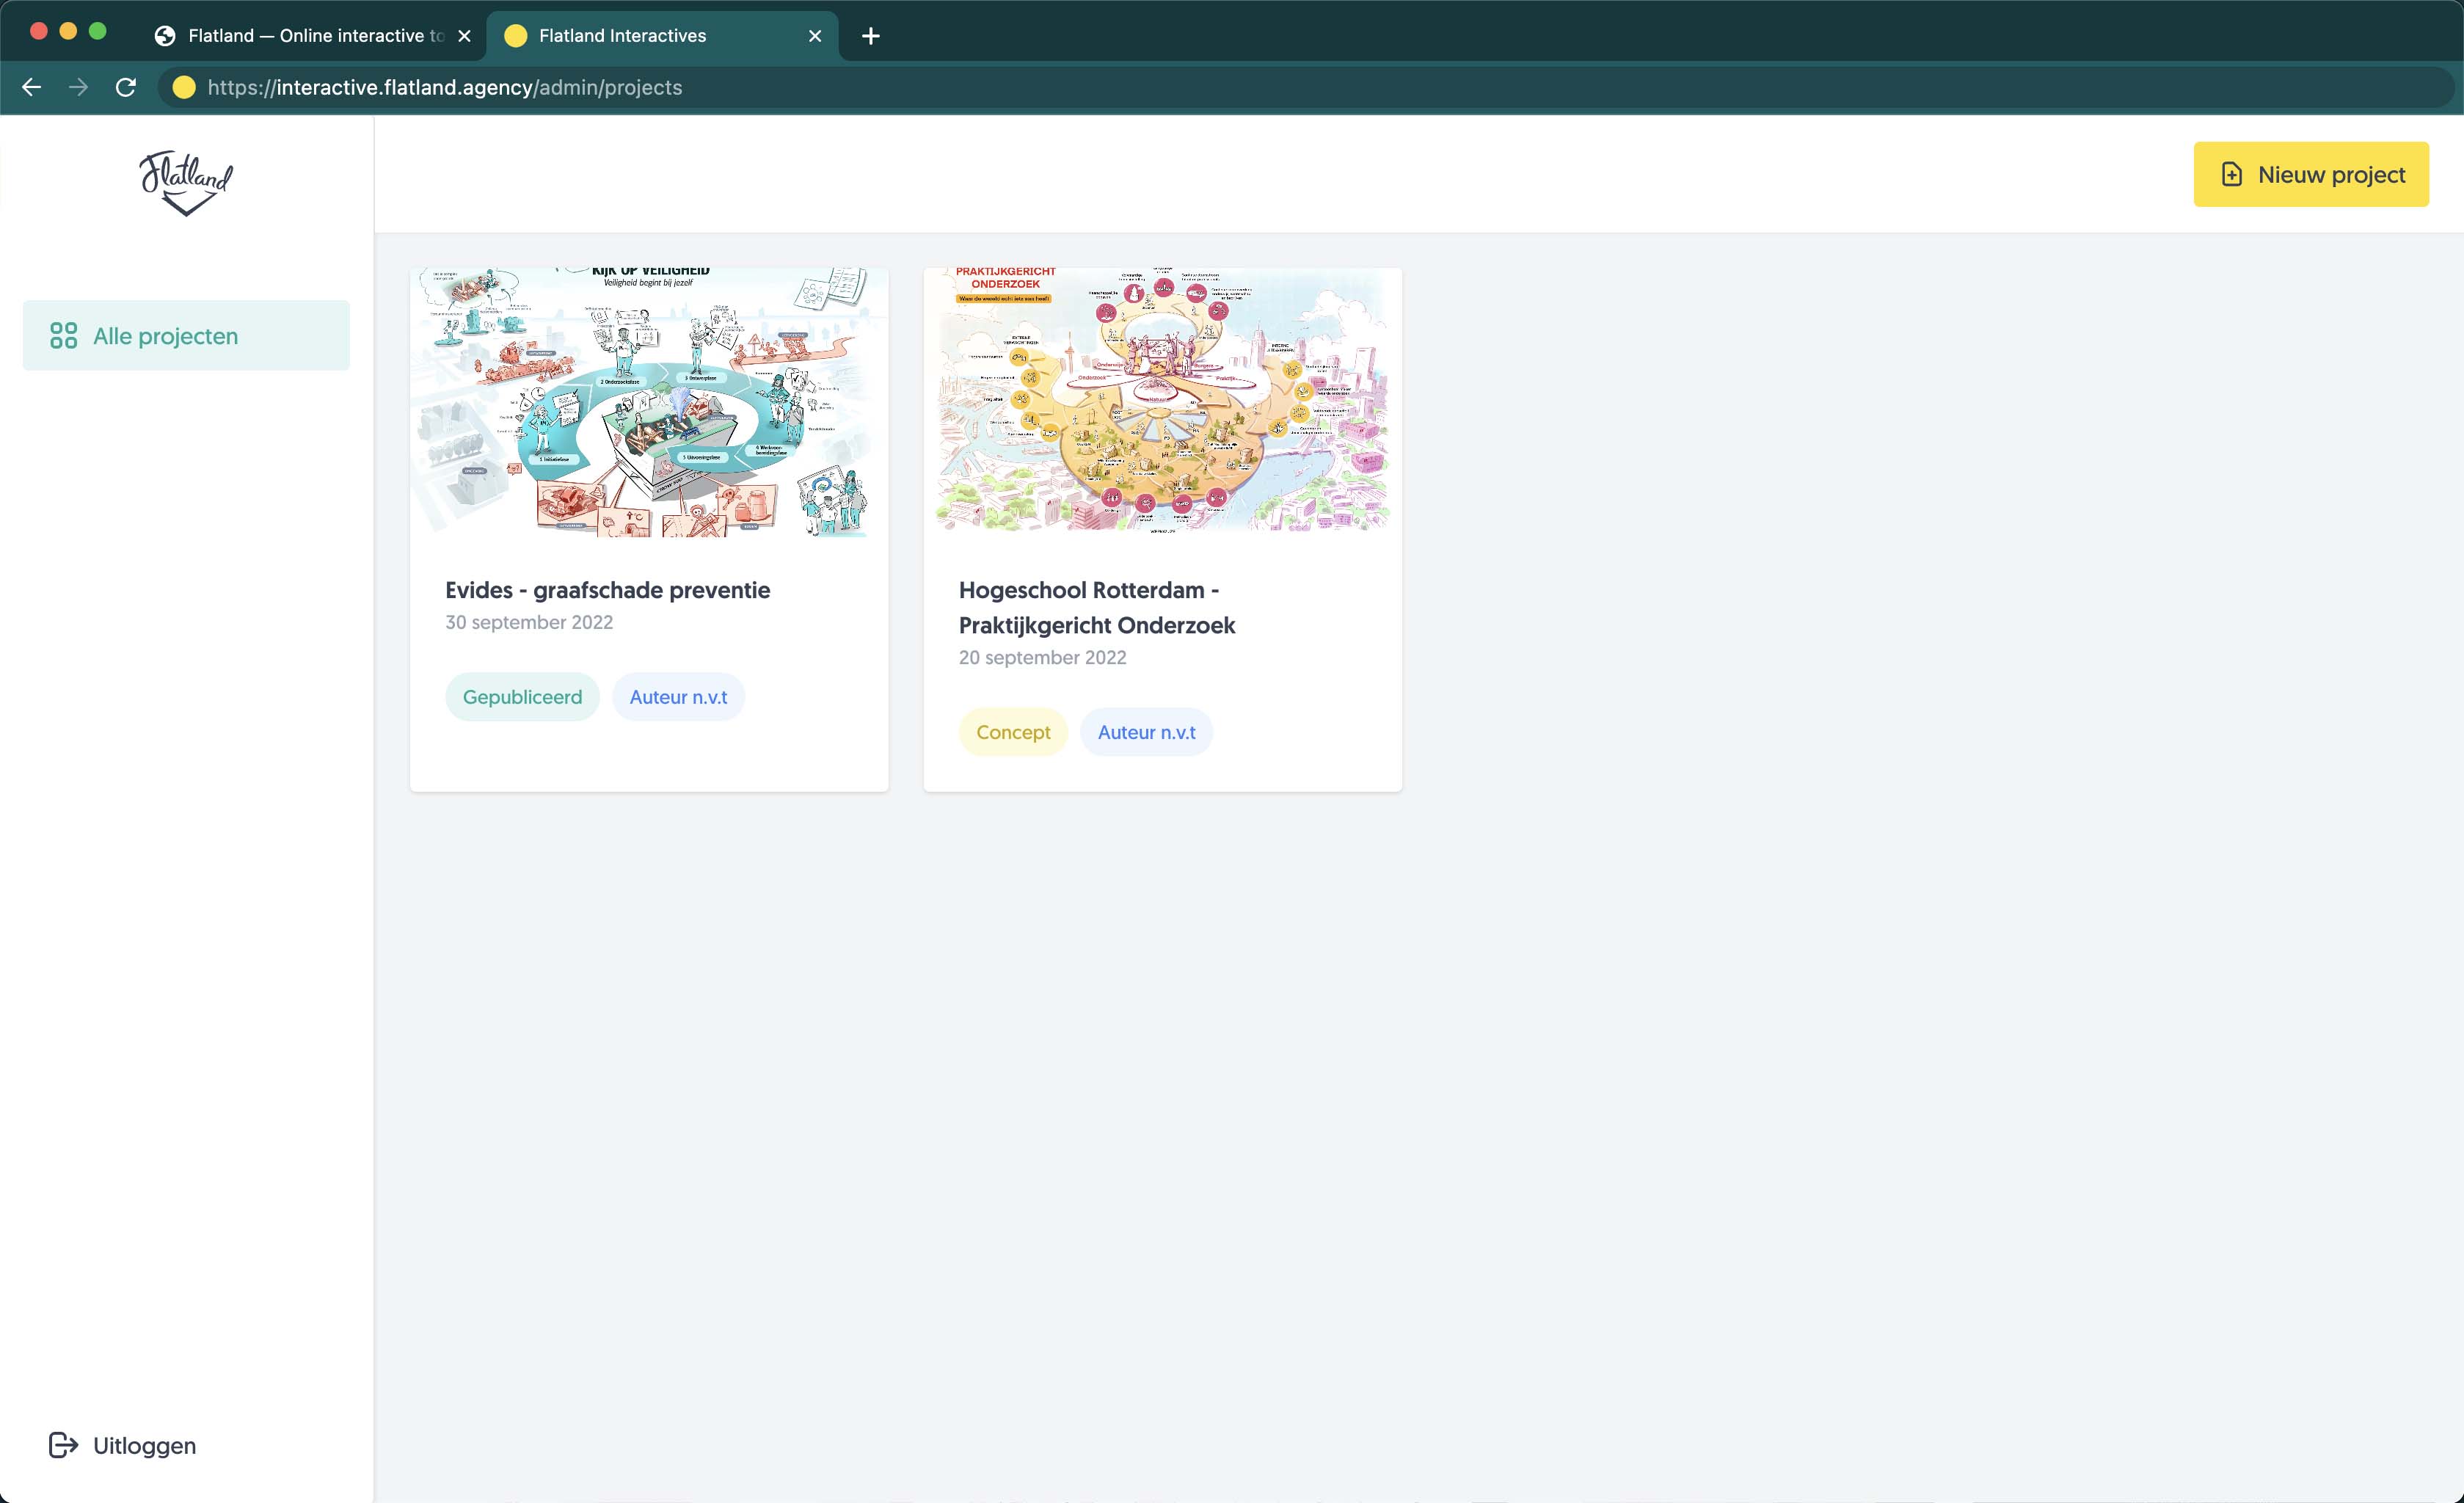This screenshot has width=2464, height=1503.
Task: Close the Flatland Interactives tab
Action: (815, 36)
